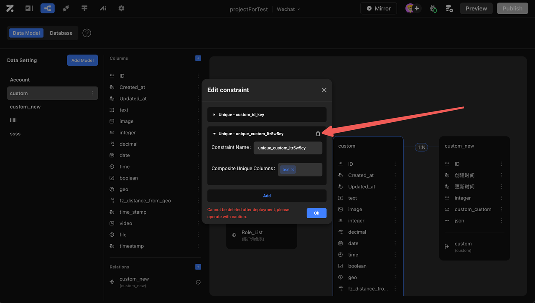The width and height of the screenshot is (535, 303).
Task: Add a new column with plus icon
Action: 198,58
